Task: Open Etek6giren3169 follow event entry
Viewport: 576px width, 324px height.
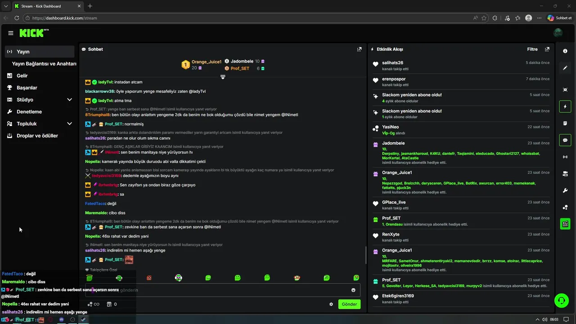Action: click(461, 299)
